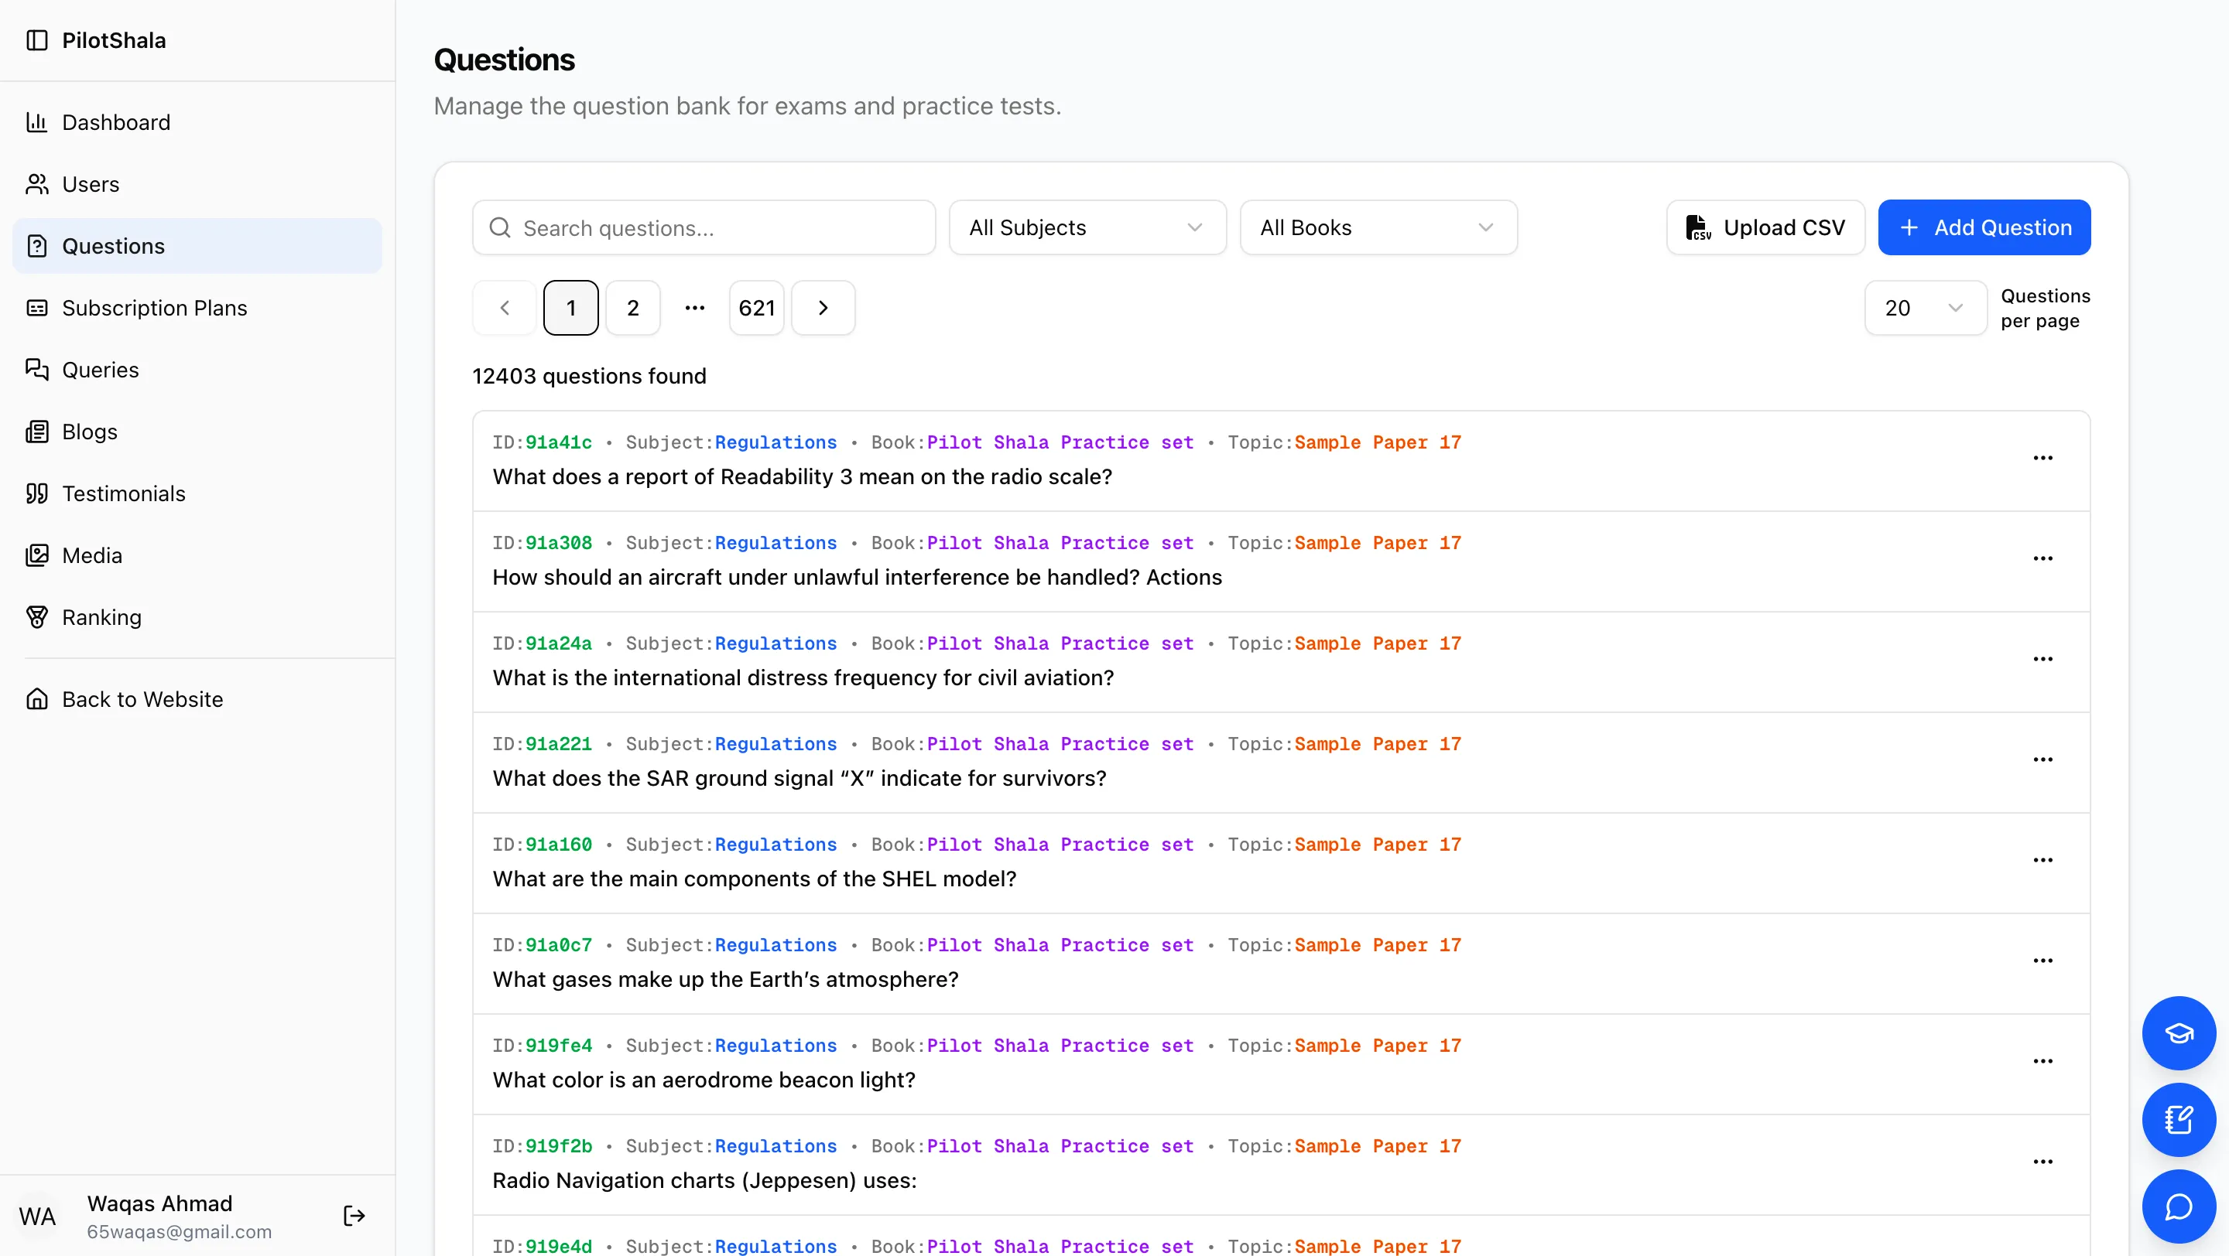The height and width of the screenshot is (1256, 2229).
Task: Click pagination ellipsis between 2 and 621
Action: point(694,308)
